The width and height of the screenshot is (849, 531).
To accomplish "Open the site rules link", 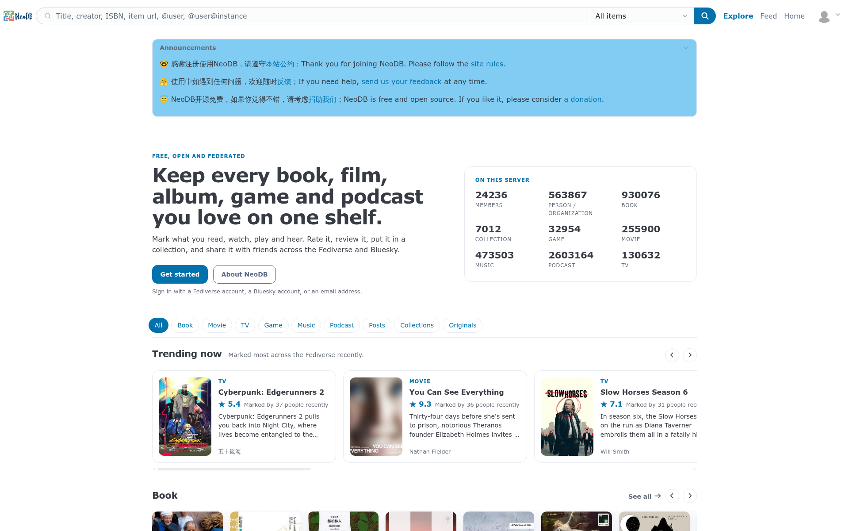I will (487, 64).
